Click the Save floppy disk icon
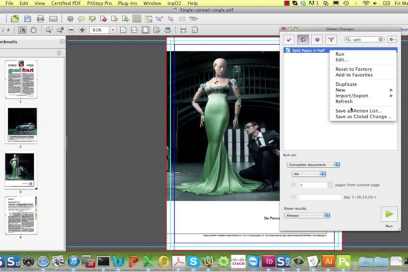This screenshot has width=408, height=272. coord(28,18)
